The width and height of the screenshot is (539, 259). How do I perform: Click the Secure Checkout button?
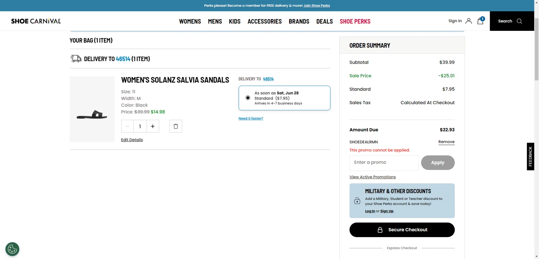coord(402,230)
